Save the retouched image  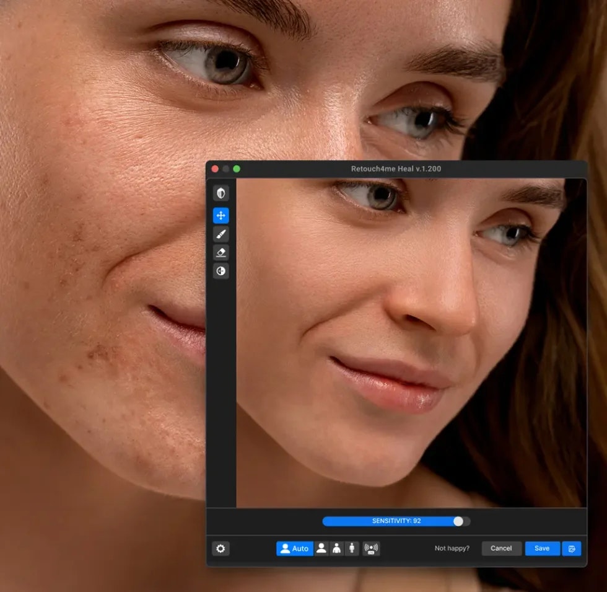(542, 548)
